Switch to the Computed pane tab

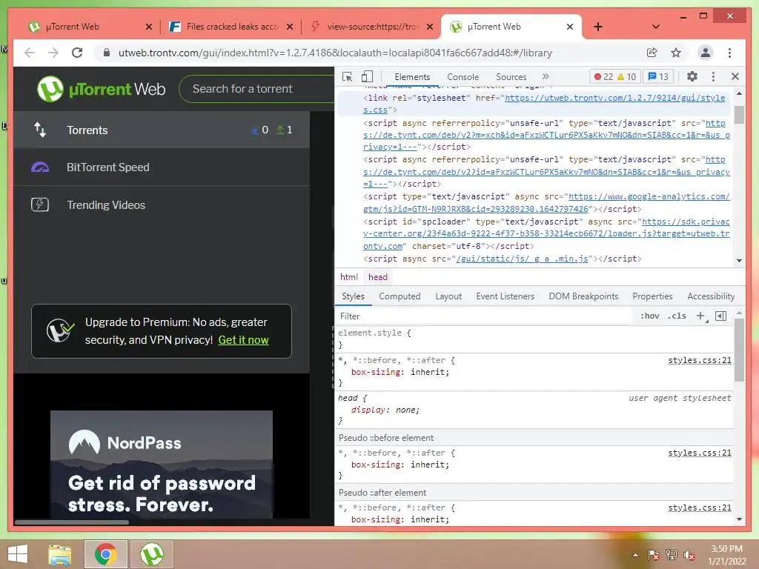[x=400, y=296]
